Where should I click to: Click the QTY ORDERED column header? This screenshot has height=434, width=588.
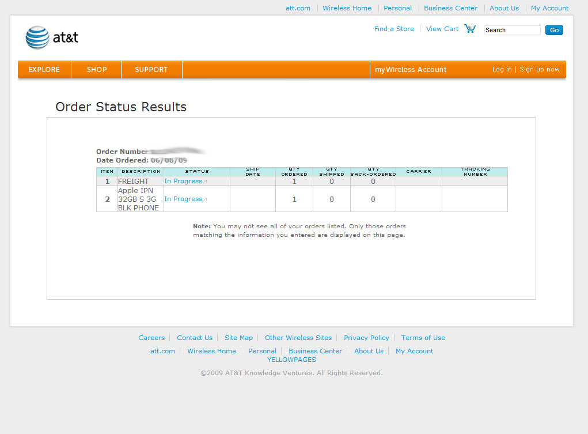click(294, 172)
